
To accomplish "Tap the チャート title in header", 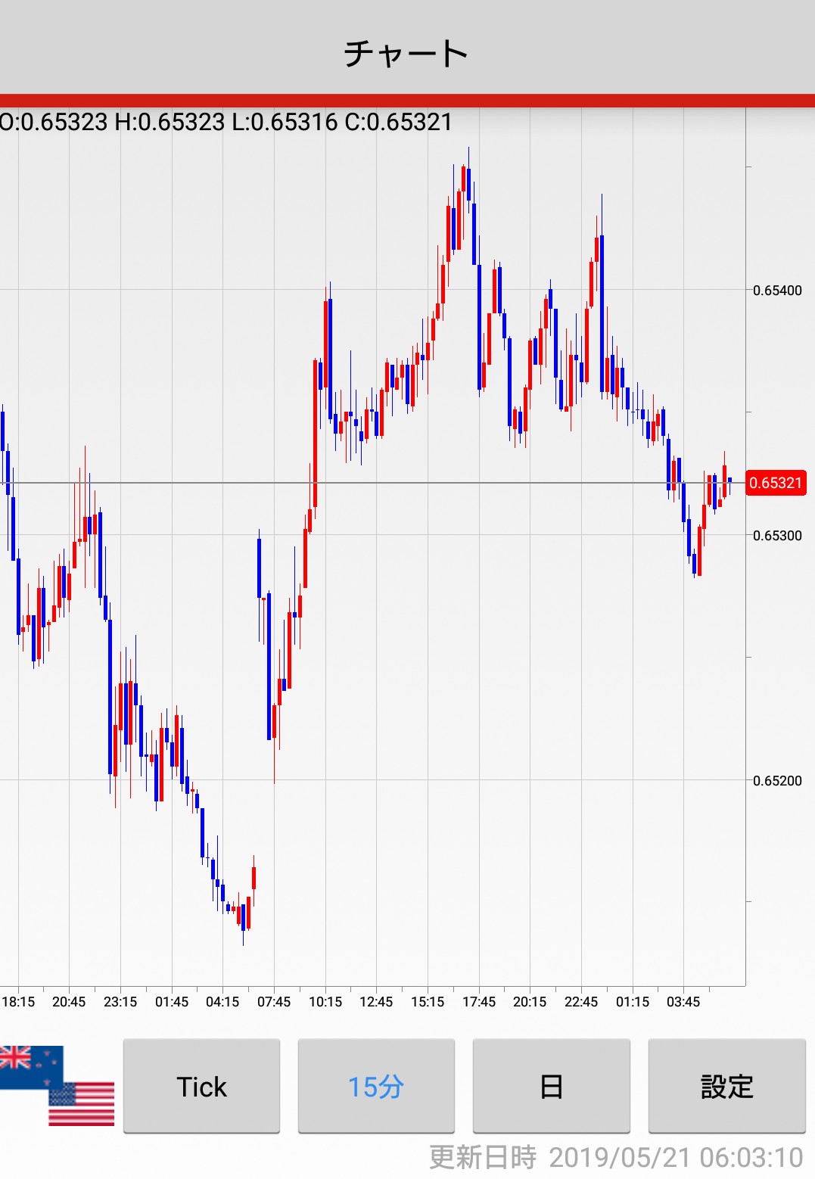I will coord(406,54).
